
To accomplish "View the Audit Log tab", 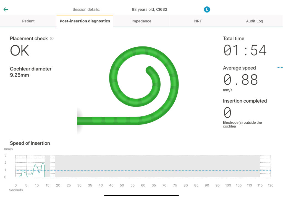I will pos(254,21).
